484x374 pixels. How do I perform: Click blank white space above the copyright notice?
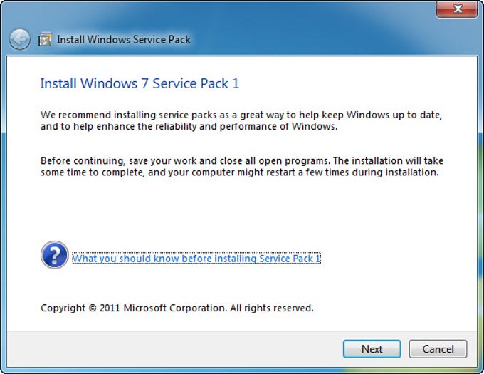214,285
